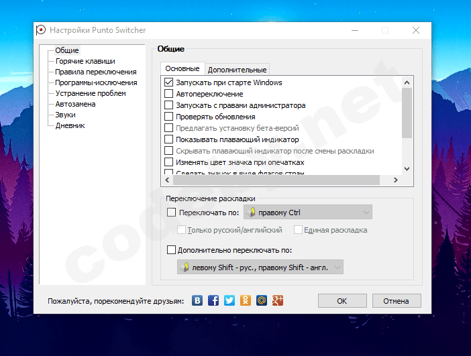
Task: Open 'Правила переключения' section
Action: tap(96, 72)
